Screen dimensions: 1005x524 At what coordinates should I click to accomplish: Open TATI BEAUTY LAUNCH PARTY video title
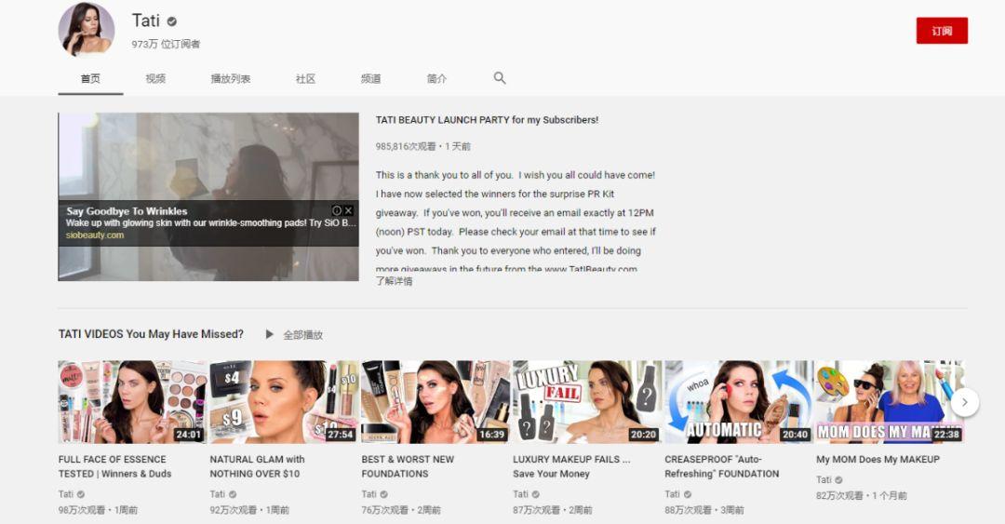487,120
